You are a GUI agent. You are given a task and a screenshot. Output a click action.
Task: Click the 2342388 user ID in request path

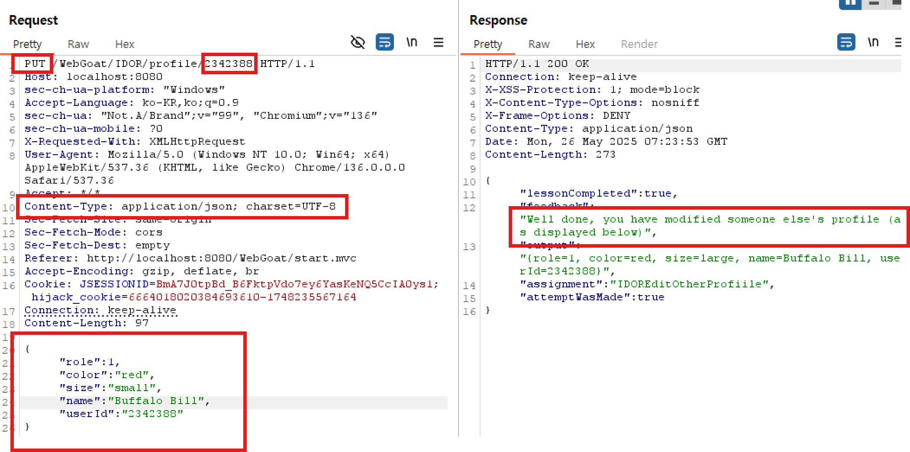point(229,64)
